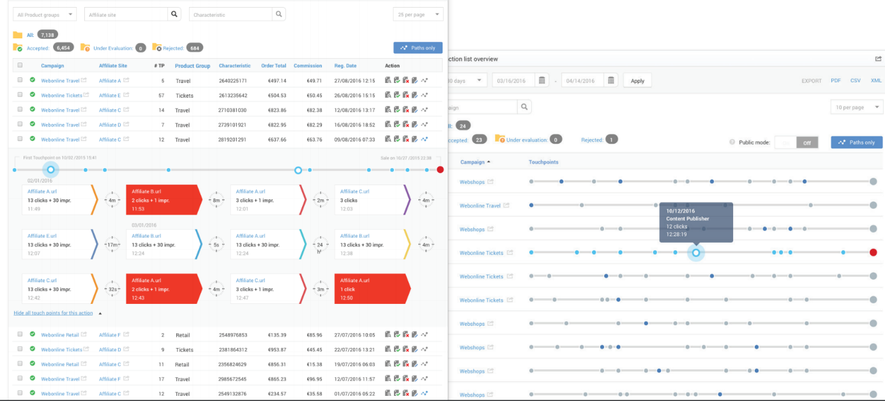885x401 pixels.
Task: Check the box for Webonline Tickets Affiliate E row
Action: point(20,95)
